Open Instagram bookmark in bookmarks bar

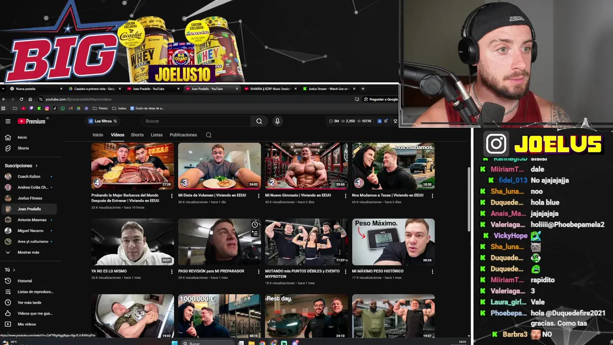(x=47, y=108)
